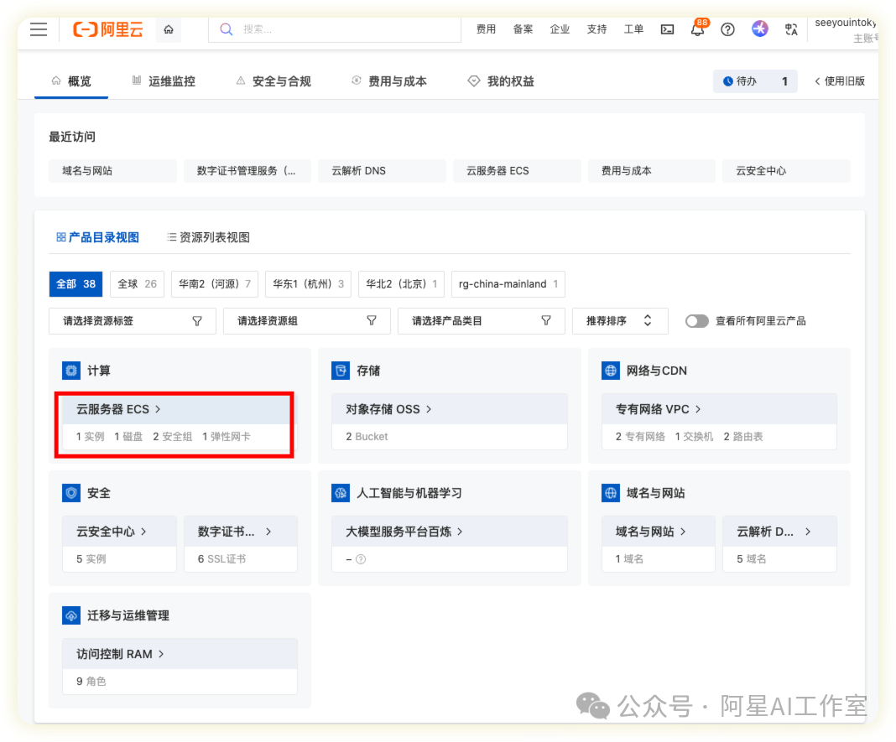
Task: Switch language with the translate icon
Action: tap(791, 29)
